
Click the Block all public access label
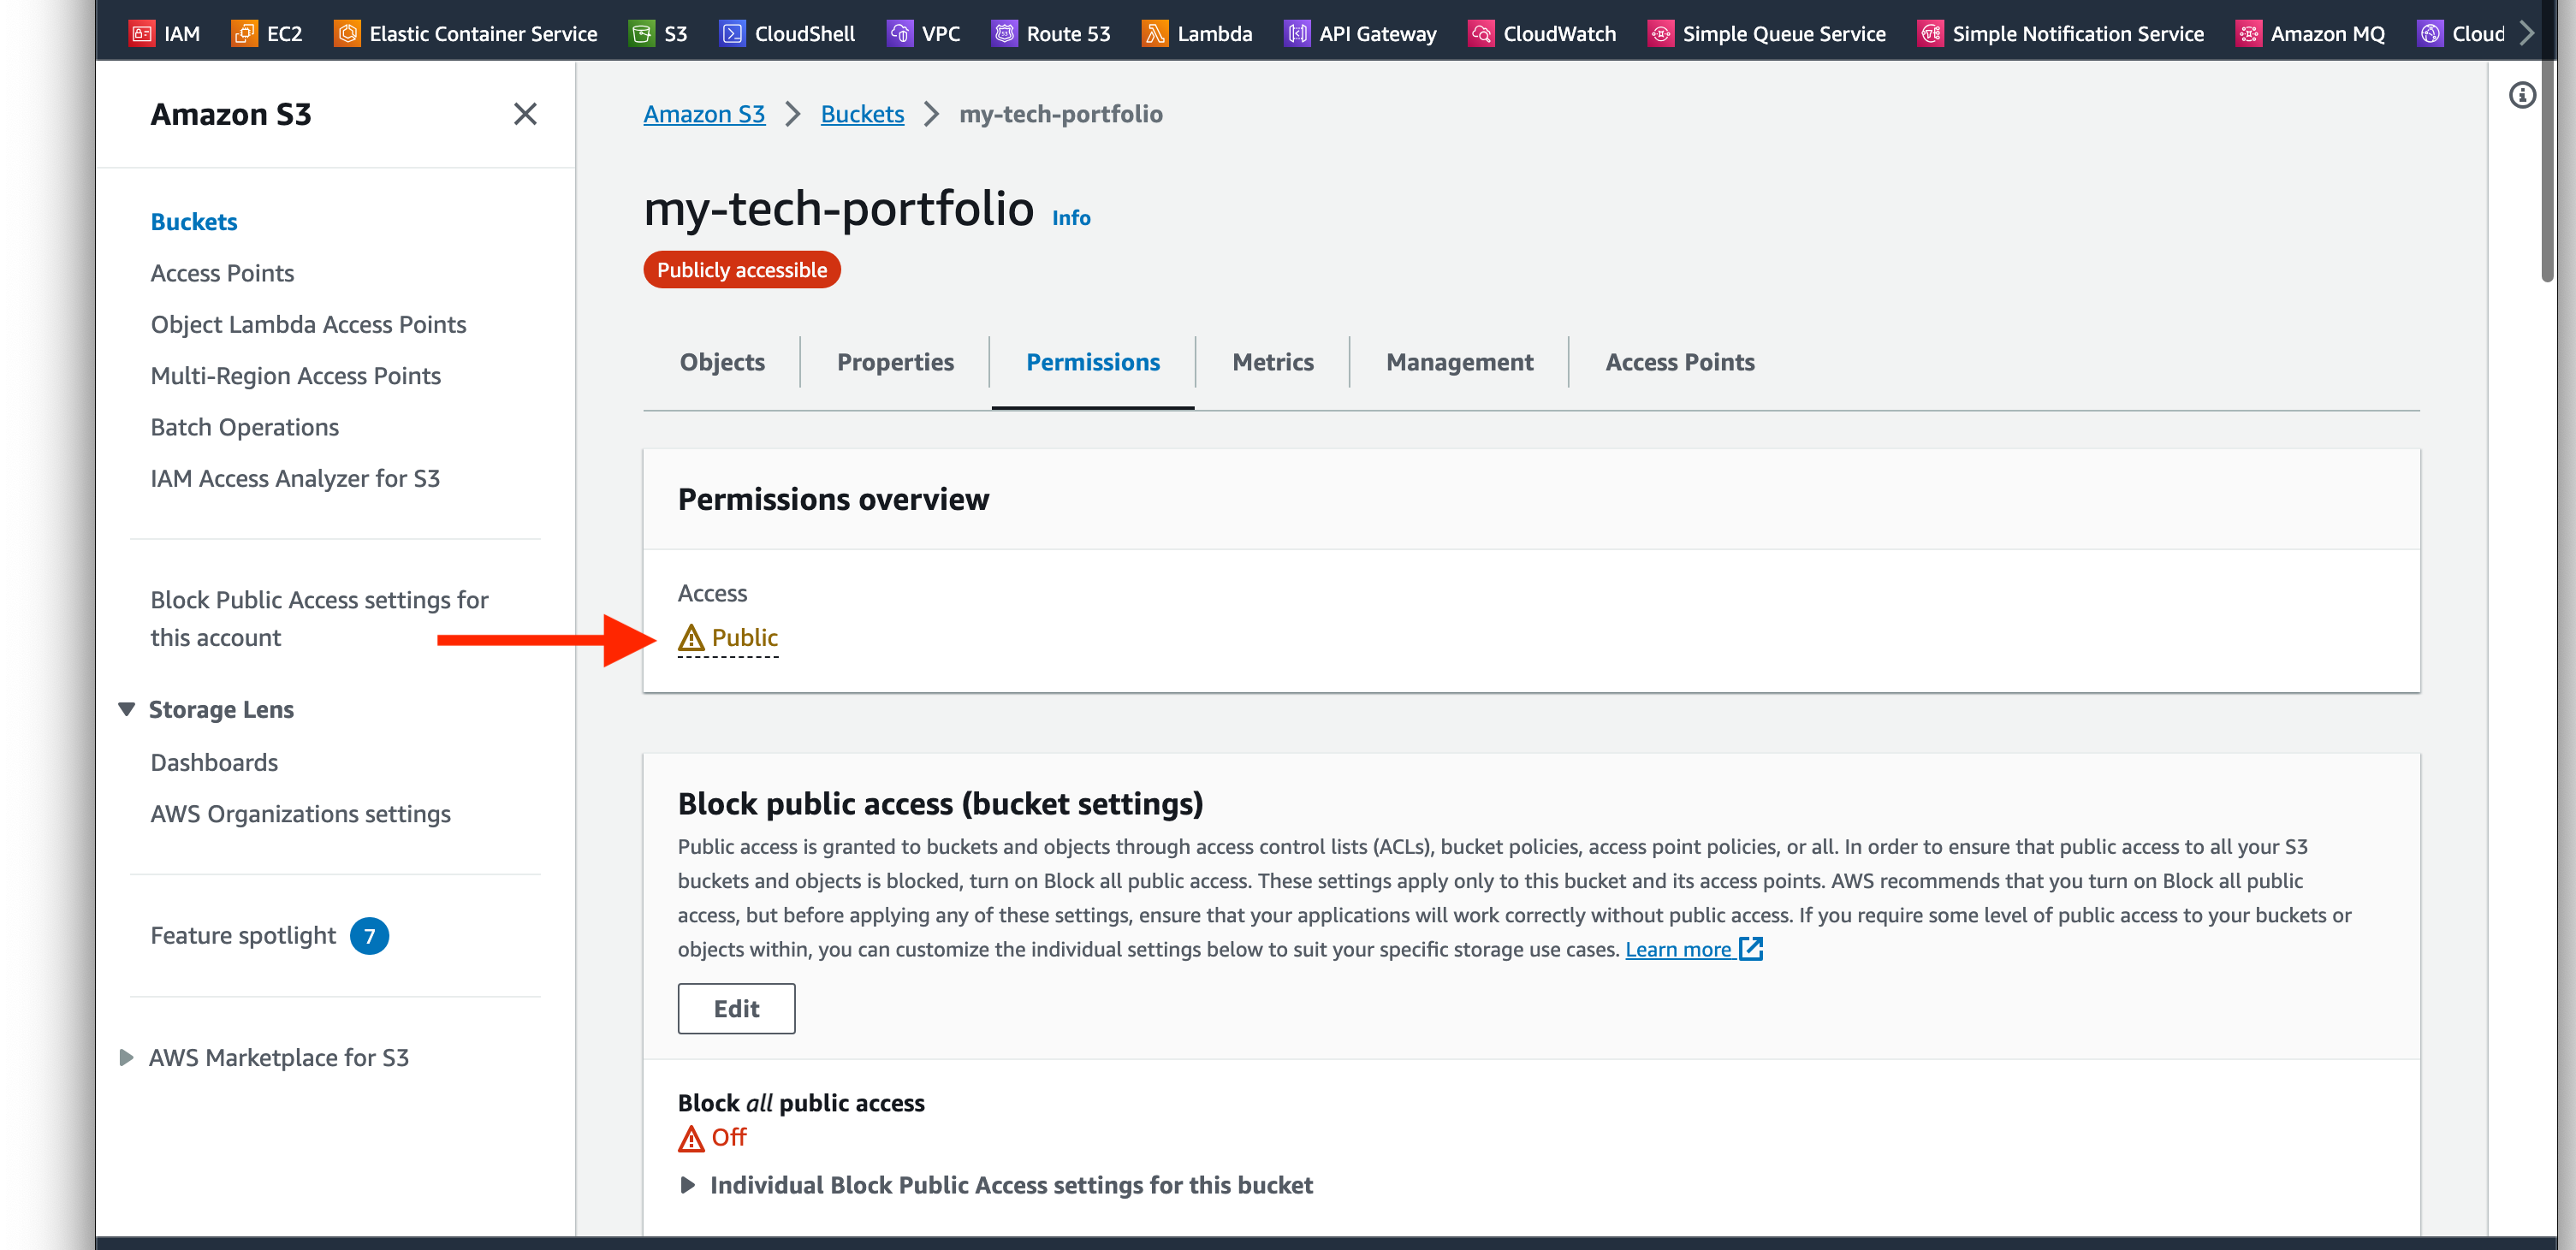801,1102
